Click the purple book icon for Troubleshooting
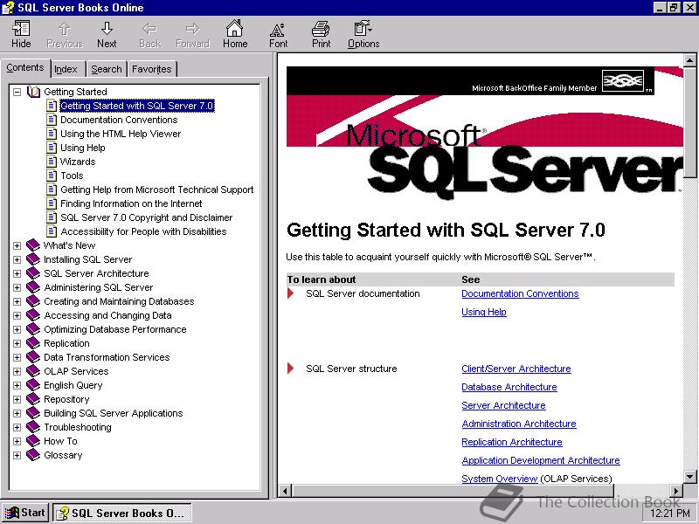Screen dimensions: 699x524 33,427
